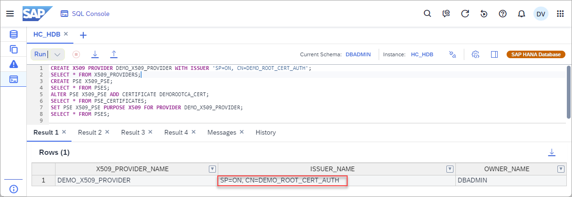Close the Result 1 tab
This screenshot has height=197, width=572.
pyautogui.click(x=64, y=132)
